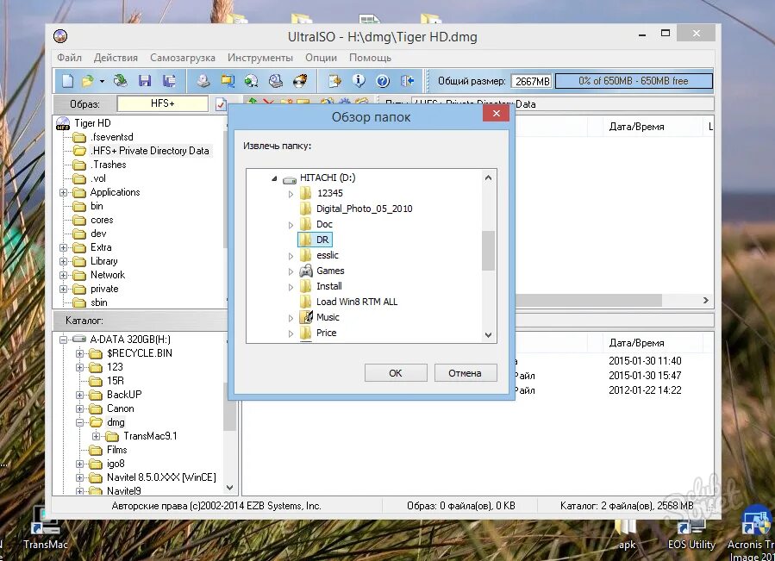
Task: Click the Make CD/DVD Image icon
Action: 203,80
